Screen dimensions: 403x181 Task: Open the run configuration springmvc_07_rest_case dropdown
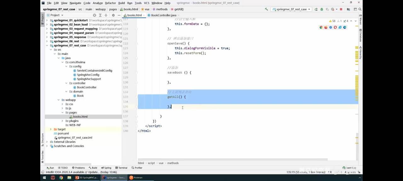292,9
